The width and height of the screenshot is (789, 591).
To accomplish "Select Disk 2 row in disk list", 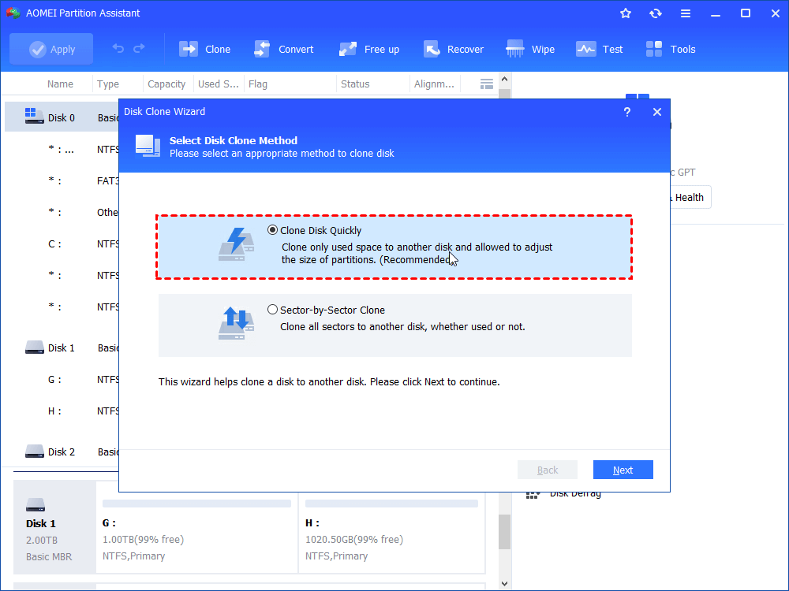I will pyautogui.click(x=62, y=452).
